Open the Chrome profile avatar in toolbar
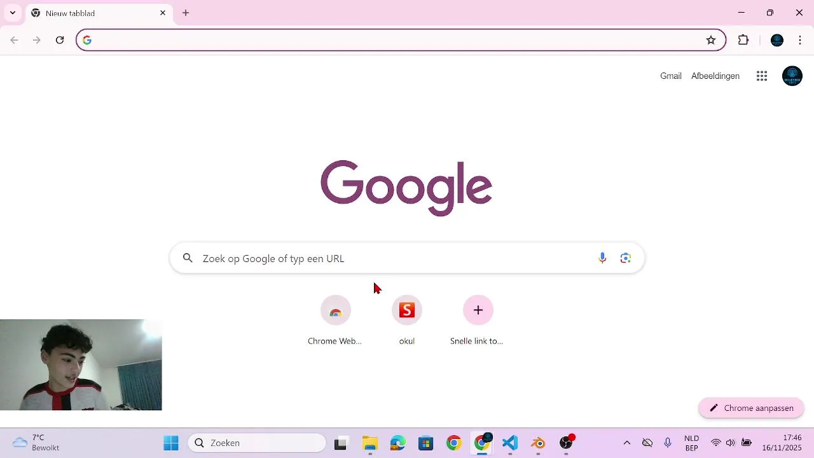This screenshot has height=458, width=814. coord(777,40)
